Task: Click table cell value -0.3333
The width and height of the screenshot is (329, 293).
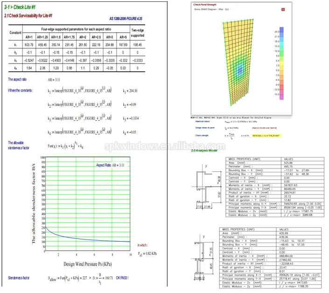Action: coord(137,60)
